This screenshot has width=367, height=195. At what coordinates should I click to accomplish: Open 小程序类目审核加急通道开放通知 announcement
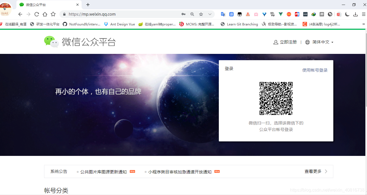click(180, 172)
